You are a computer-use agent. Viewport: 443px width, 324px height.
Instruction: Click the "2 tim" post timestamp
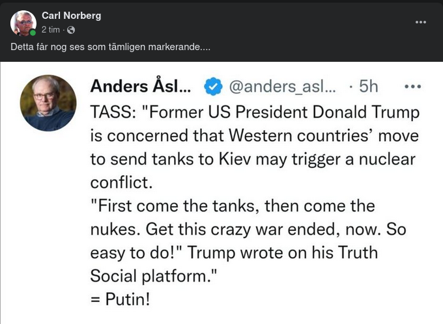pos(51,30)
